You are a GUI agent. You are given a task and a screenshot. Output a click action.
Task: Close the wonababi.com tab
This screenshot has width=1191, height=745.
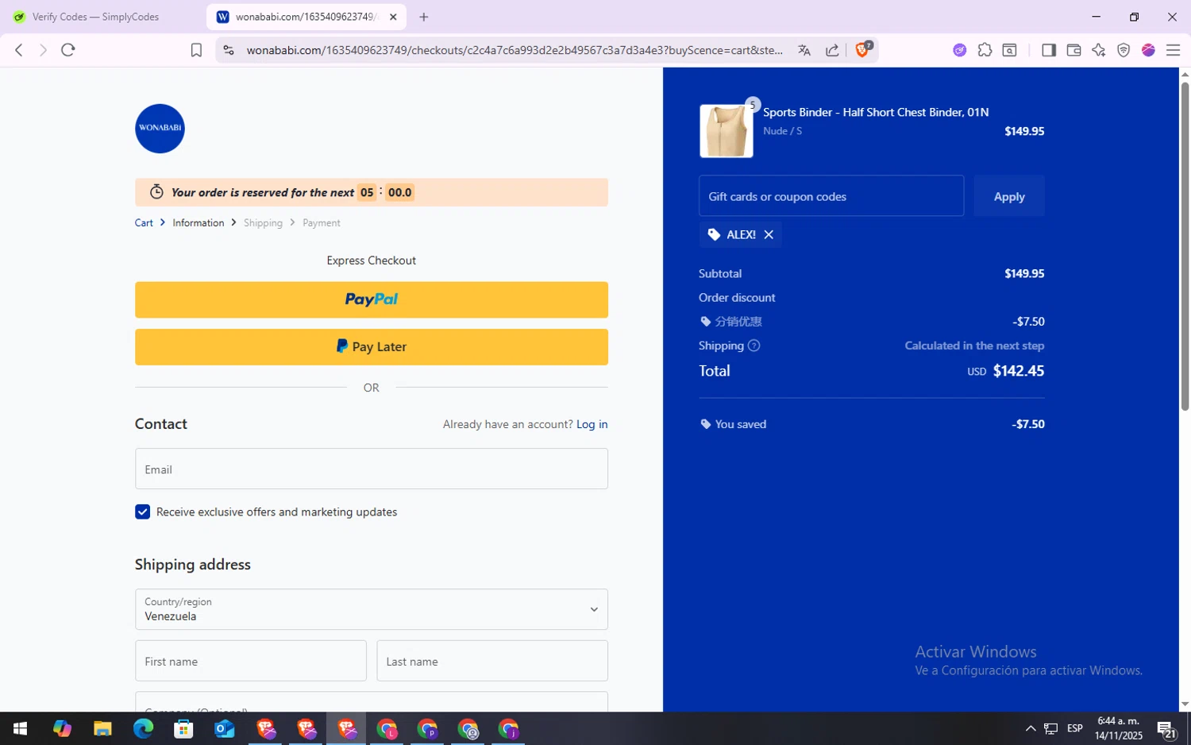tap(393, 17)
